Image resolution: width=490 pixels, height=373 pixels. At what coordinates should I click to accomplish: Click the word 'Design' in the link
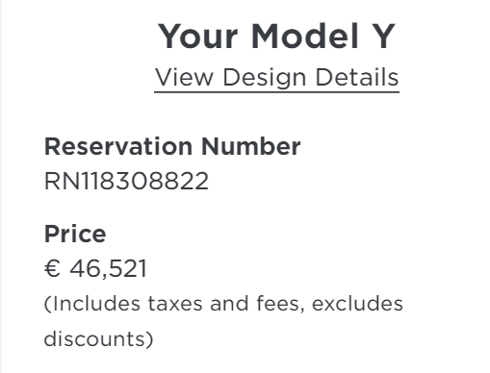[265, 78]
